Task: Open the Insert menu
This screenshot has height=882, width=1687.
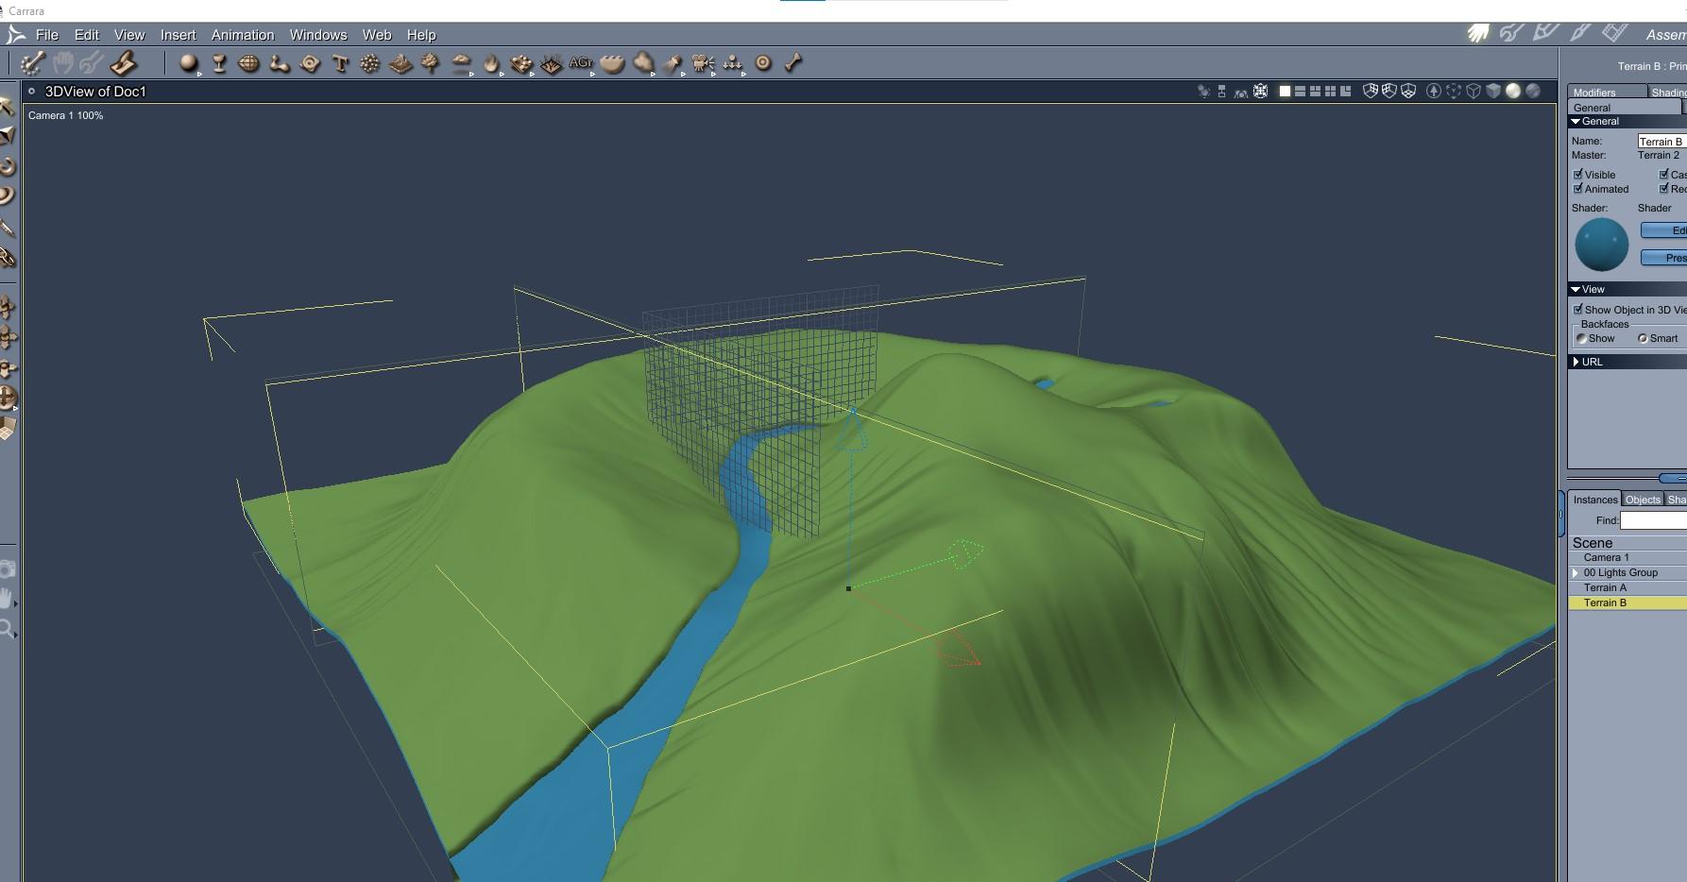Action: coord(179,35)
